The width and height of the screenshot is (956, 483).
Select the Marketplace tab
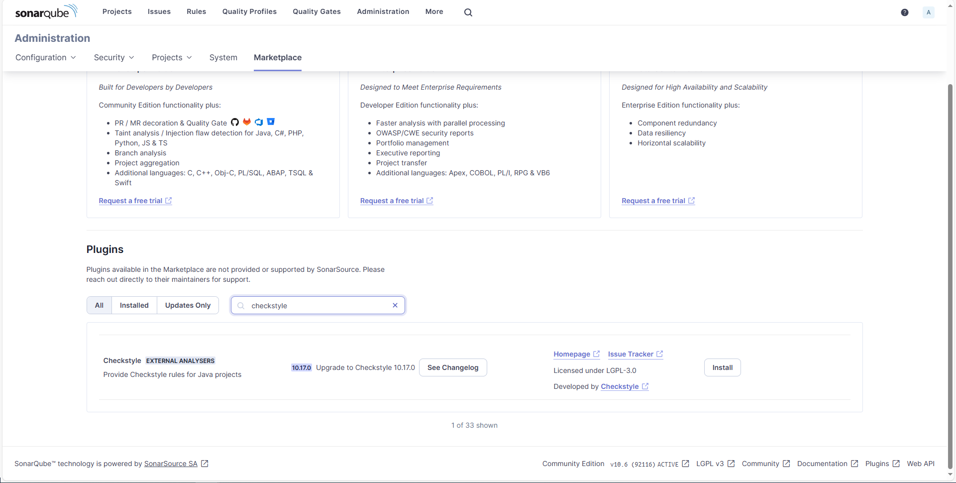[x=278, y=57]
